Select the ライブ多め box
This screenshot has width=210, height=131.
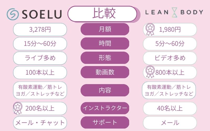tap(40, 58)
